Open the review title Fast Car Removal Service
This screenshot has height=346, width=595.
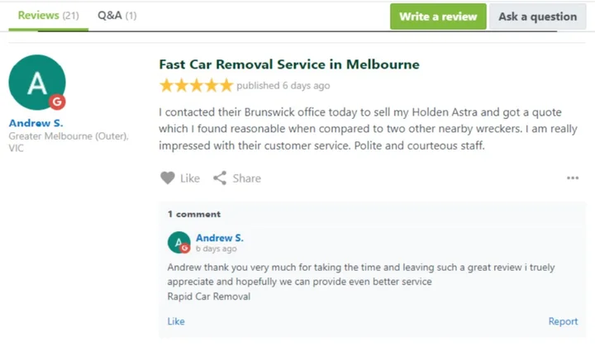tap(289, 64)
